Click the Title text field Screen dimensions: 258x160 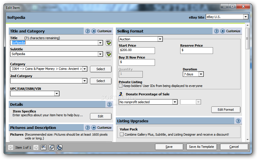pyautogui.click(x=54, y=43)
